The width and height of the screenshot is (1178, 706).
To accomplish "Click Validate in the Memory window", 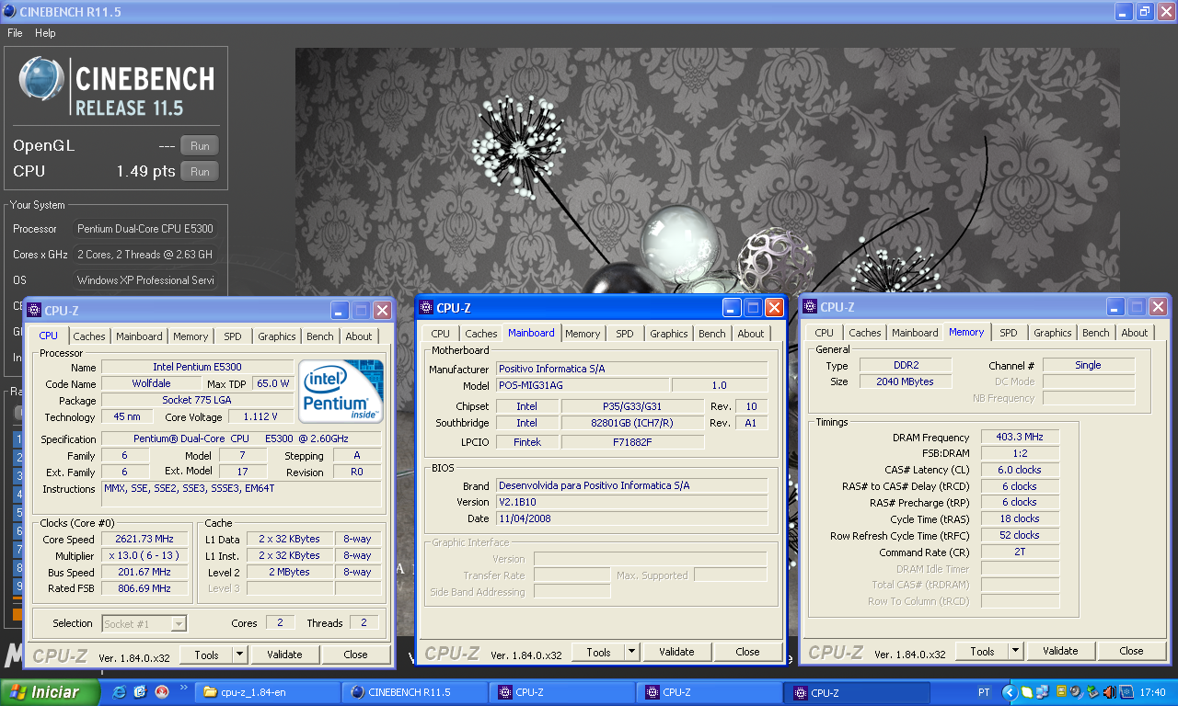I will 1060,651.
